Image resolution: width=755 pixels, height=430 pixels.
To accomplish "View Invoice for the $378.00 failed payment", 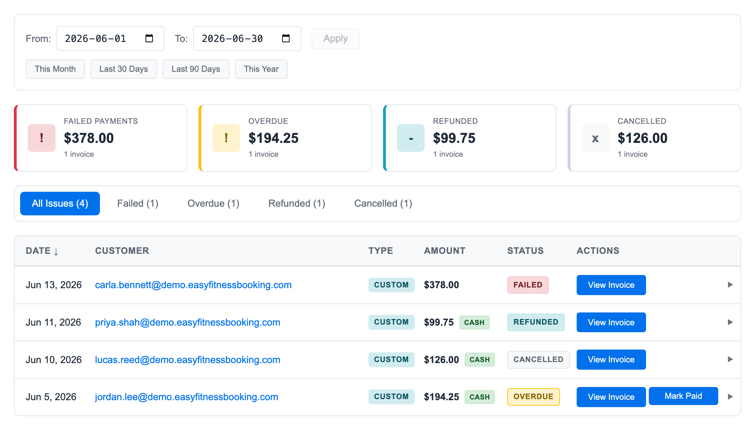I will [x=611, y=285].
